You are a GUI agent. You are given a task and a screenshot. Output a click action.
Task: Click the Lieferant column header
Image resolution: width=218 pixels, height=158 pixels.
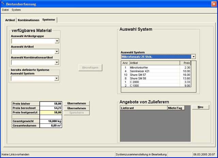pyautogui.click(x=143, y=108)
